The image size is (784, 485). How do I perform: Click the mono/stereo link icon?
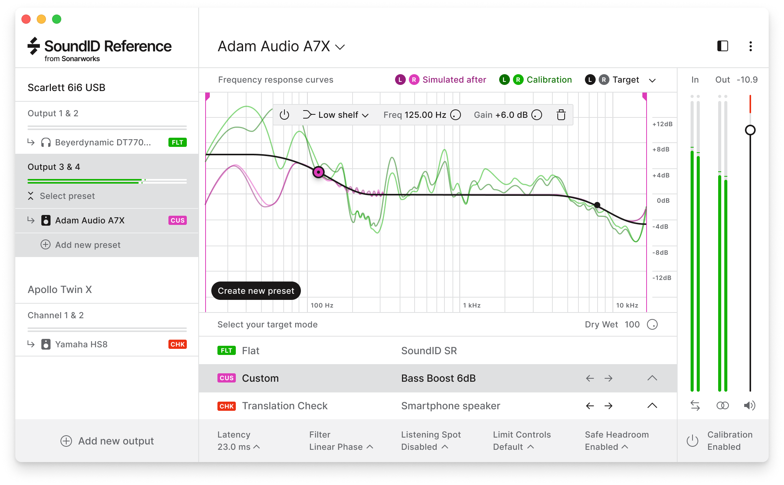[722, 406]
